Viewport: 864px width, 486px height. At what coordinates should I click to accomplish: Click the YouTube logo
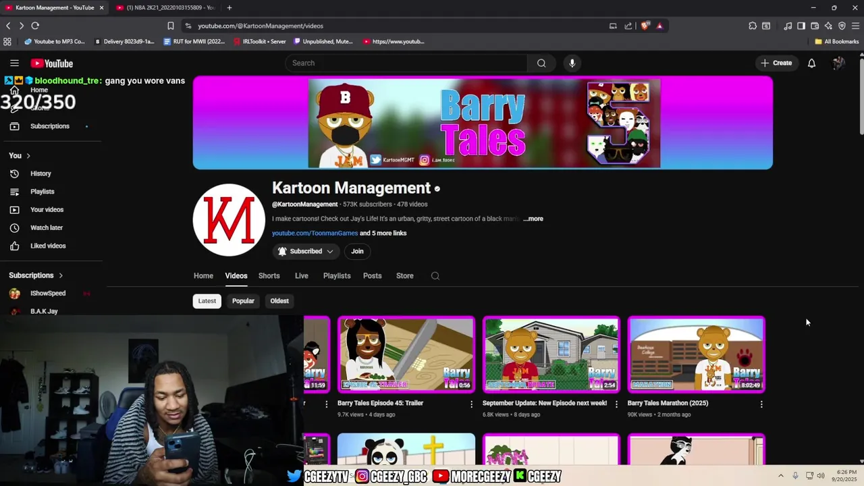point(51,63)
